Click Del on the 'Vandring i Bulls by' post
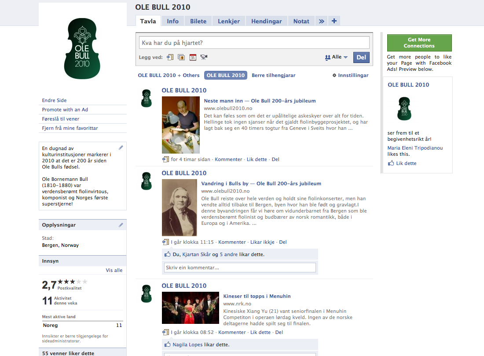Screen dimensions: 484x356 (283, 242)
